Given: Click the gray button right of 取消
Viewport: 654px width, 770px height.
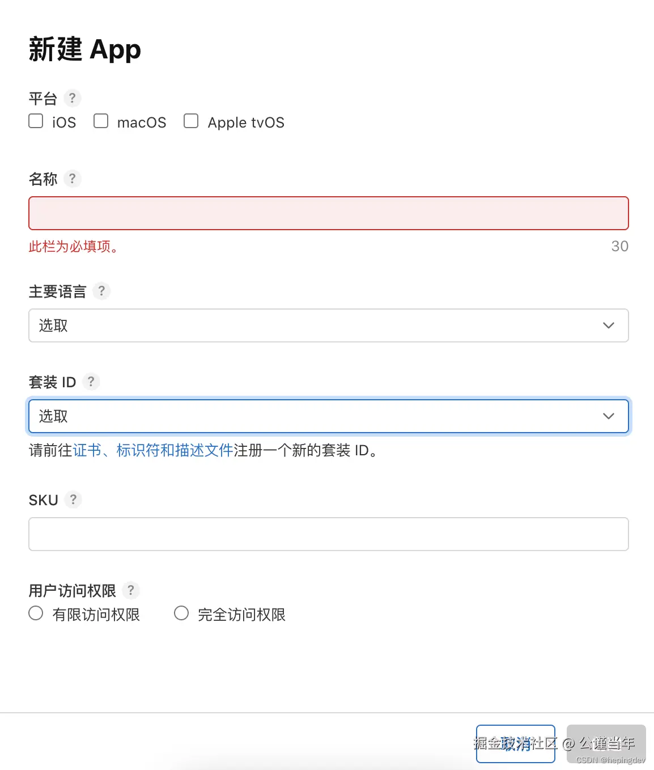Looking at the screenshot, I should point(606,743).
